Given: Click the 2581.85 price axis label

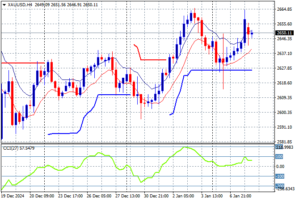Looking at the screenshot, I should [284, 142].
